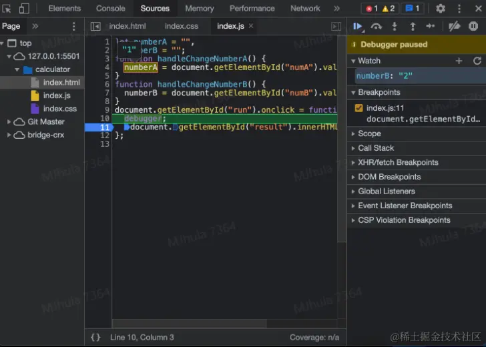
Task: Step over next function call
Action: point(376,26)
